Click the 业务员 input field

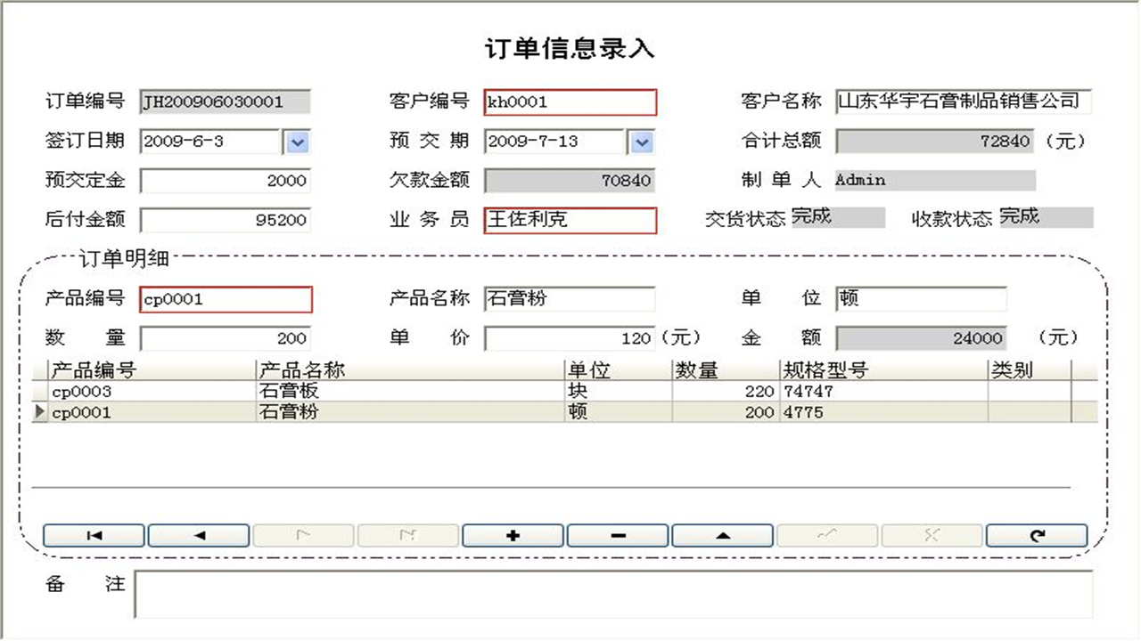(x=570, y=220)
